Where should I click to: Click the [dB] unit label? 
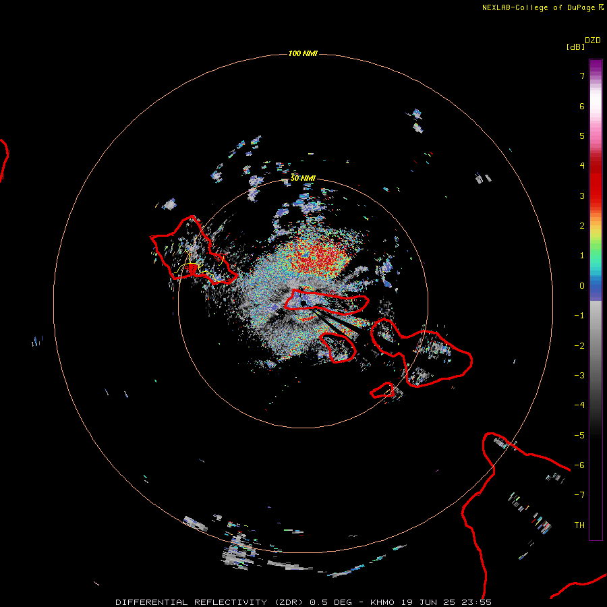click(575, 47)
